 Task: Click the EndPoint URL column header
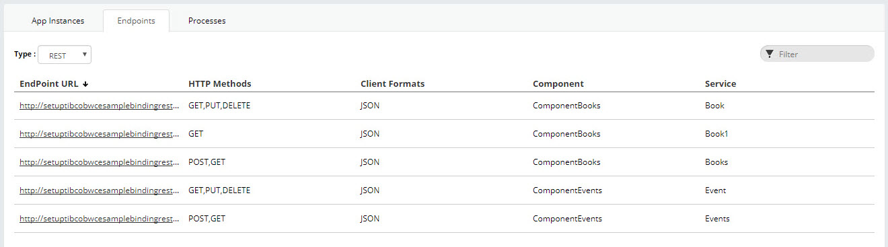click(x=49, y=84)
